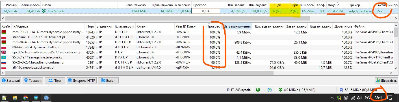This screenshot has width=399, height=102.
Task: Open the Загальні tab
Action: pyautogui.click(x=11, y=81)
